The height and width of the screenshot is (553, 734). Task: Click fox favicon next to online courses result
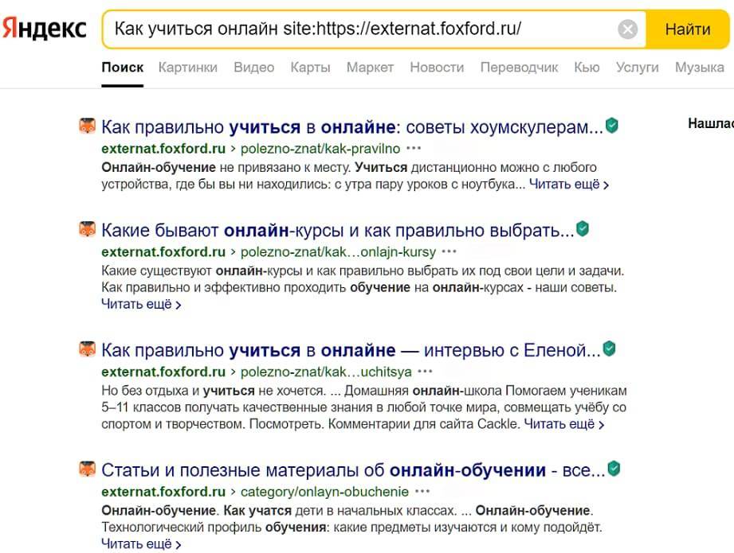click(x=87, y=230)
